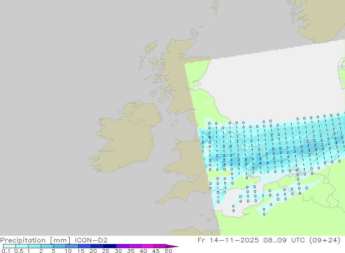
Task: Click the legend tick label '35'
Action: [131, 251]
